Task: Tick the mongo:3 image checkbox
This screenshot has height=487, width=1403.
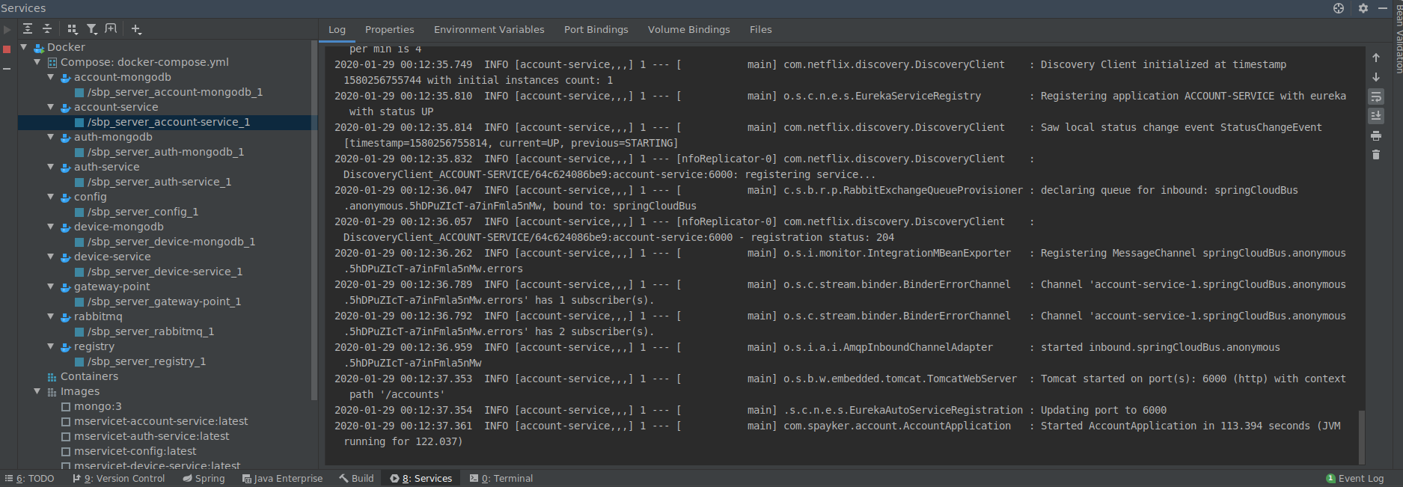Action: click(66, 407)
